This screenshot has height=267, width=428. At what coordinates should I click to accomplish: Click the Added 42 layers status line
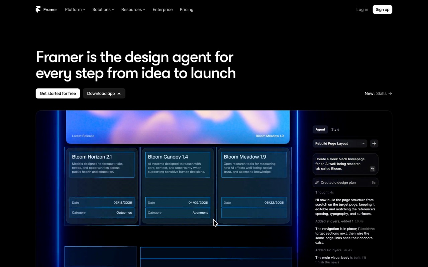pos(333,250)
